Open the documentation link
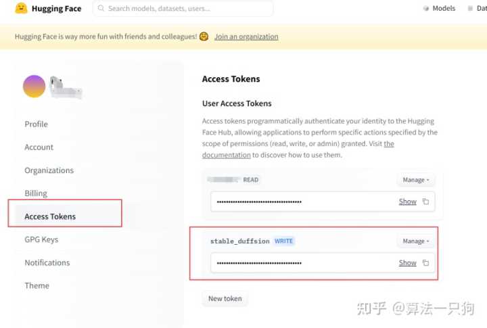 (x=227, y=155)
